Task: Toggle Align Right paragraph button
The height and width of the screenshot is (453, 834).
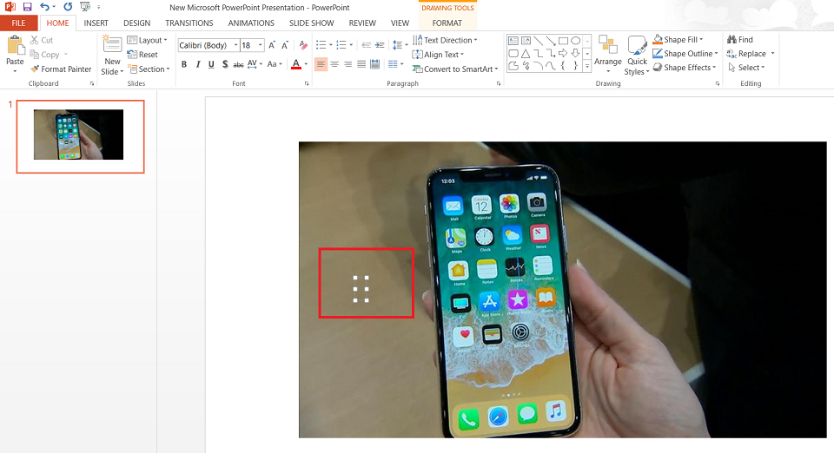Action: point(347,64)
